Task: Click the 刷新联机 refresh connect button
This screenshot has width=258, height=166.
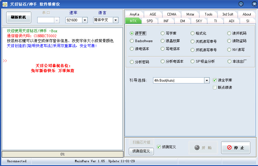Action: click(x=18, y=17)
